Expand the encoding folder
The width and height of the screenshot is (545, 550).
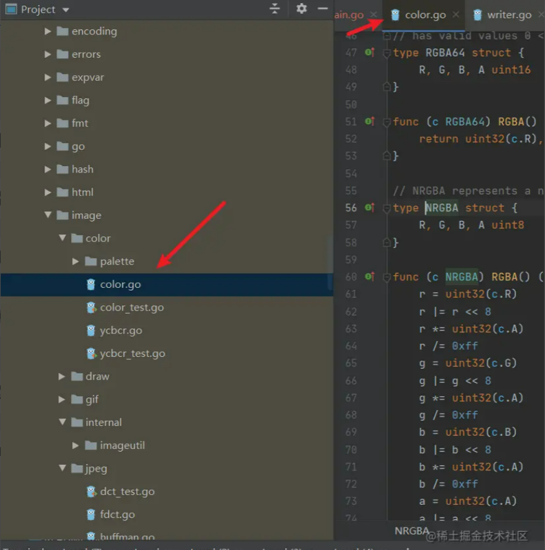coord(48,31)
